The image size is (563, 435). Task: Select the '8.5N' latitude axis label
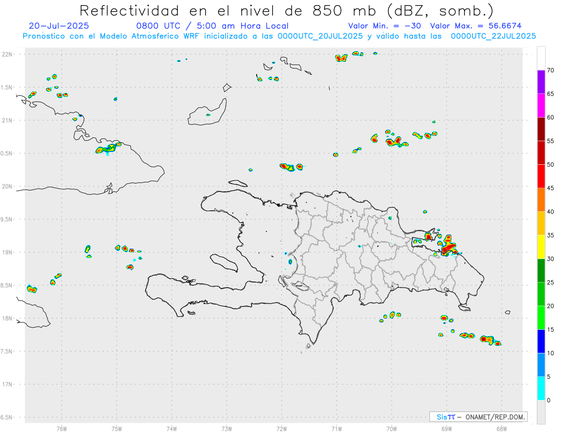pos(7,285)
